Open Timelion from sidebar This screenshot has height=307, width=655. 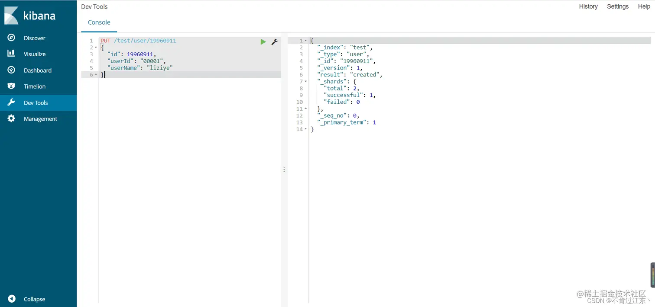pos(35,86)
